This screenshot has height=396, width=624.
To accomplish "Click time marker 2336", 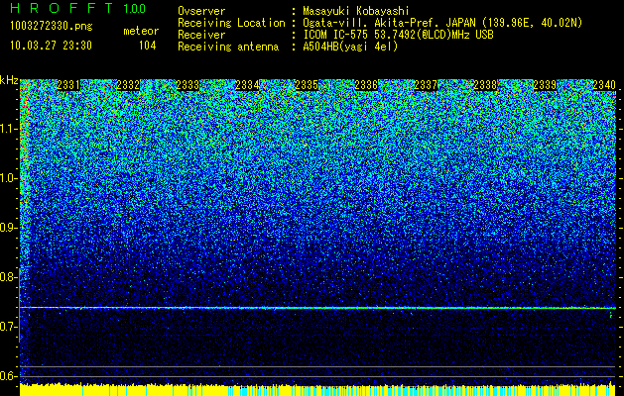I will pos(366,85).
